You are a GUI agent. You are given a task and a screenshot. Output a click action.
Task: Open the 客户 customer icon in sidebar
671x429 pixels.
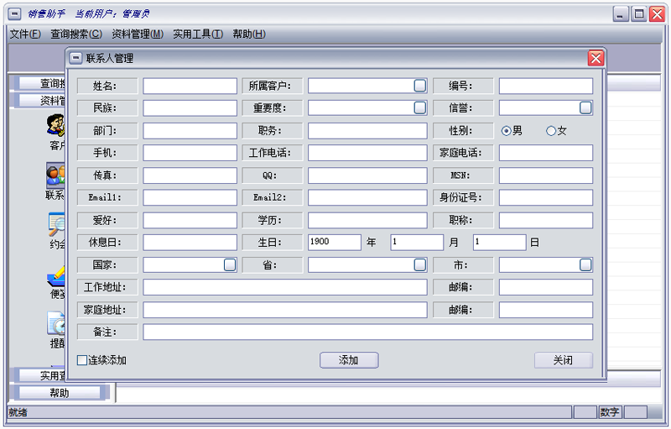pyautogui.click(x=55, y=125)
